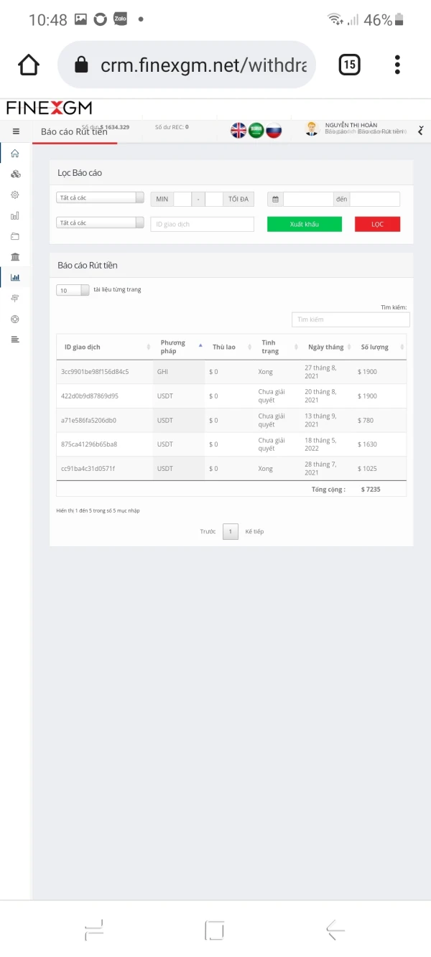Viewport: 431px width, 957px height.
Task: Click the green 'Xuất khẩu' export button
Action: pos(305,224)
